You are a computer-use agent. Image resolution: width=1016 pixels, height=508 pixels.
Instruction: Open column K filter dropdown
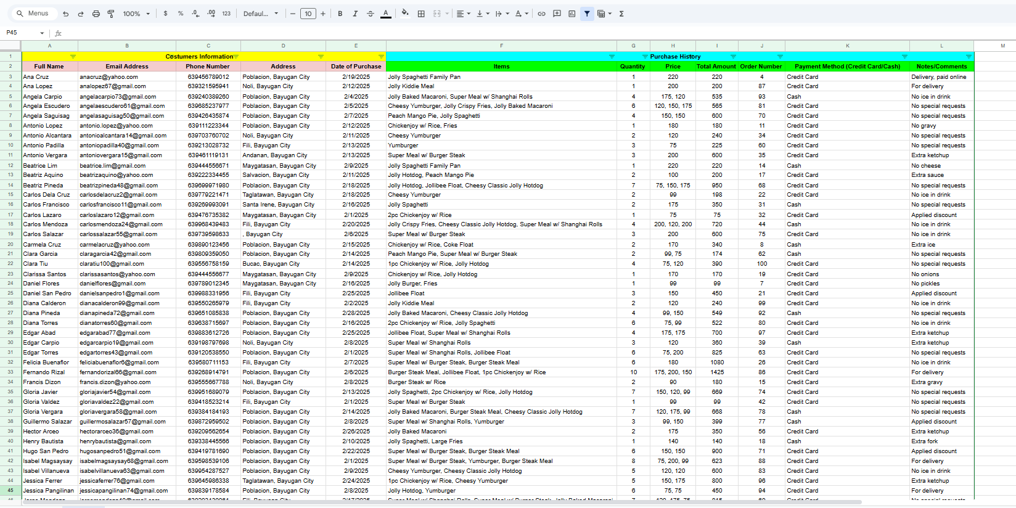pyautogui.click(x=904, y=57)
